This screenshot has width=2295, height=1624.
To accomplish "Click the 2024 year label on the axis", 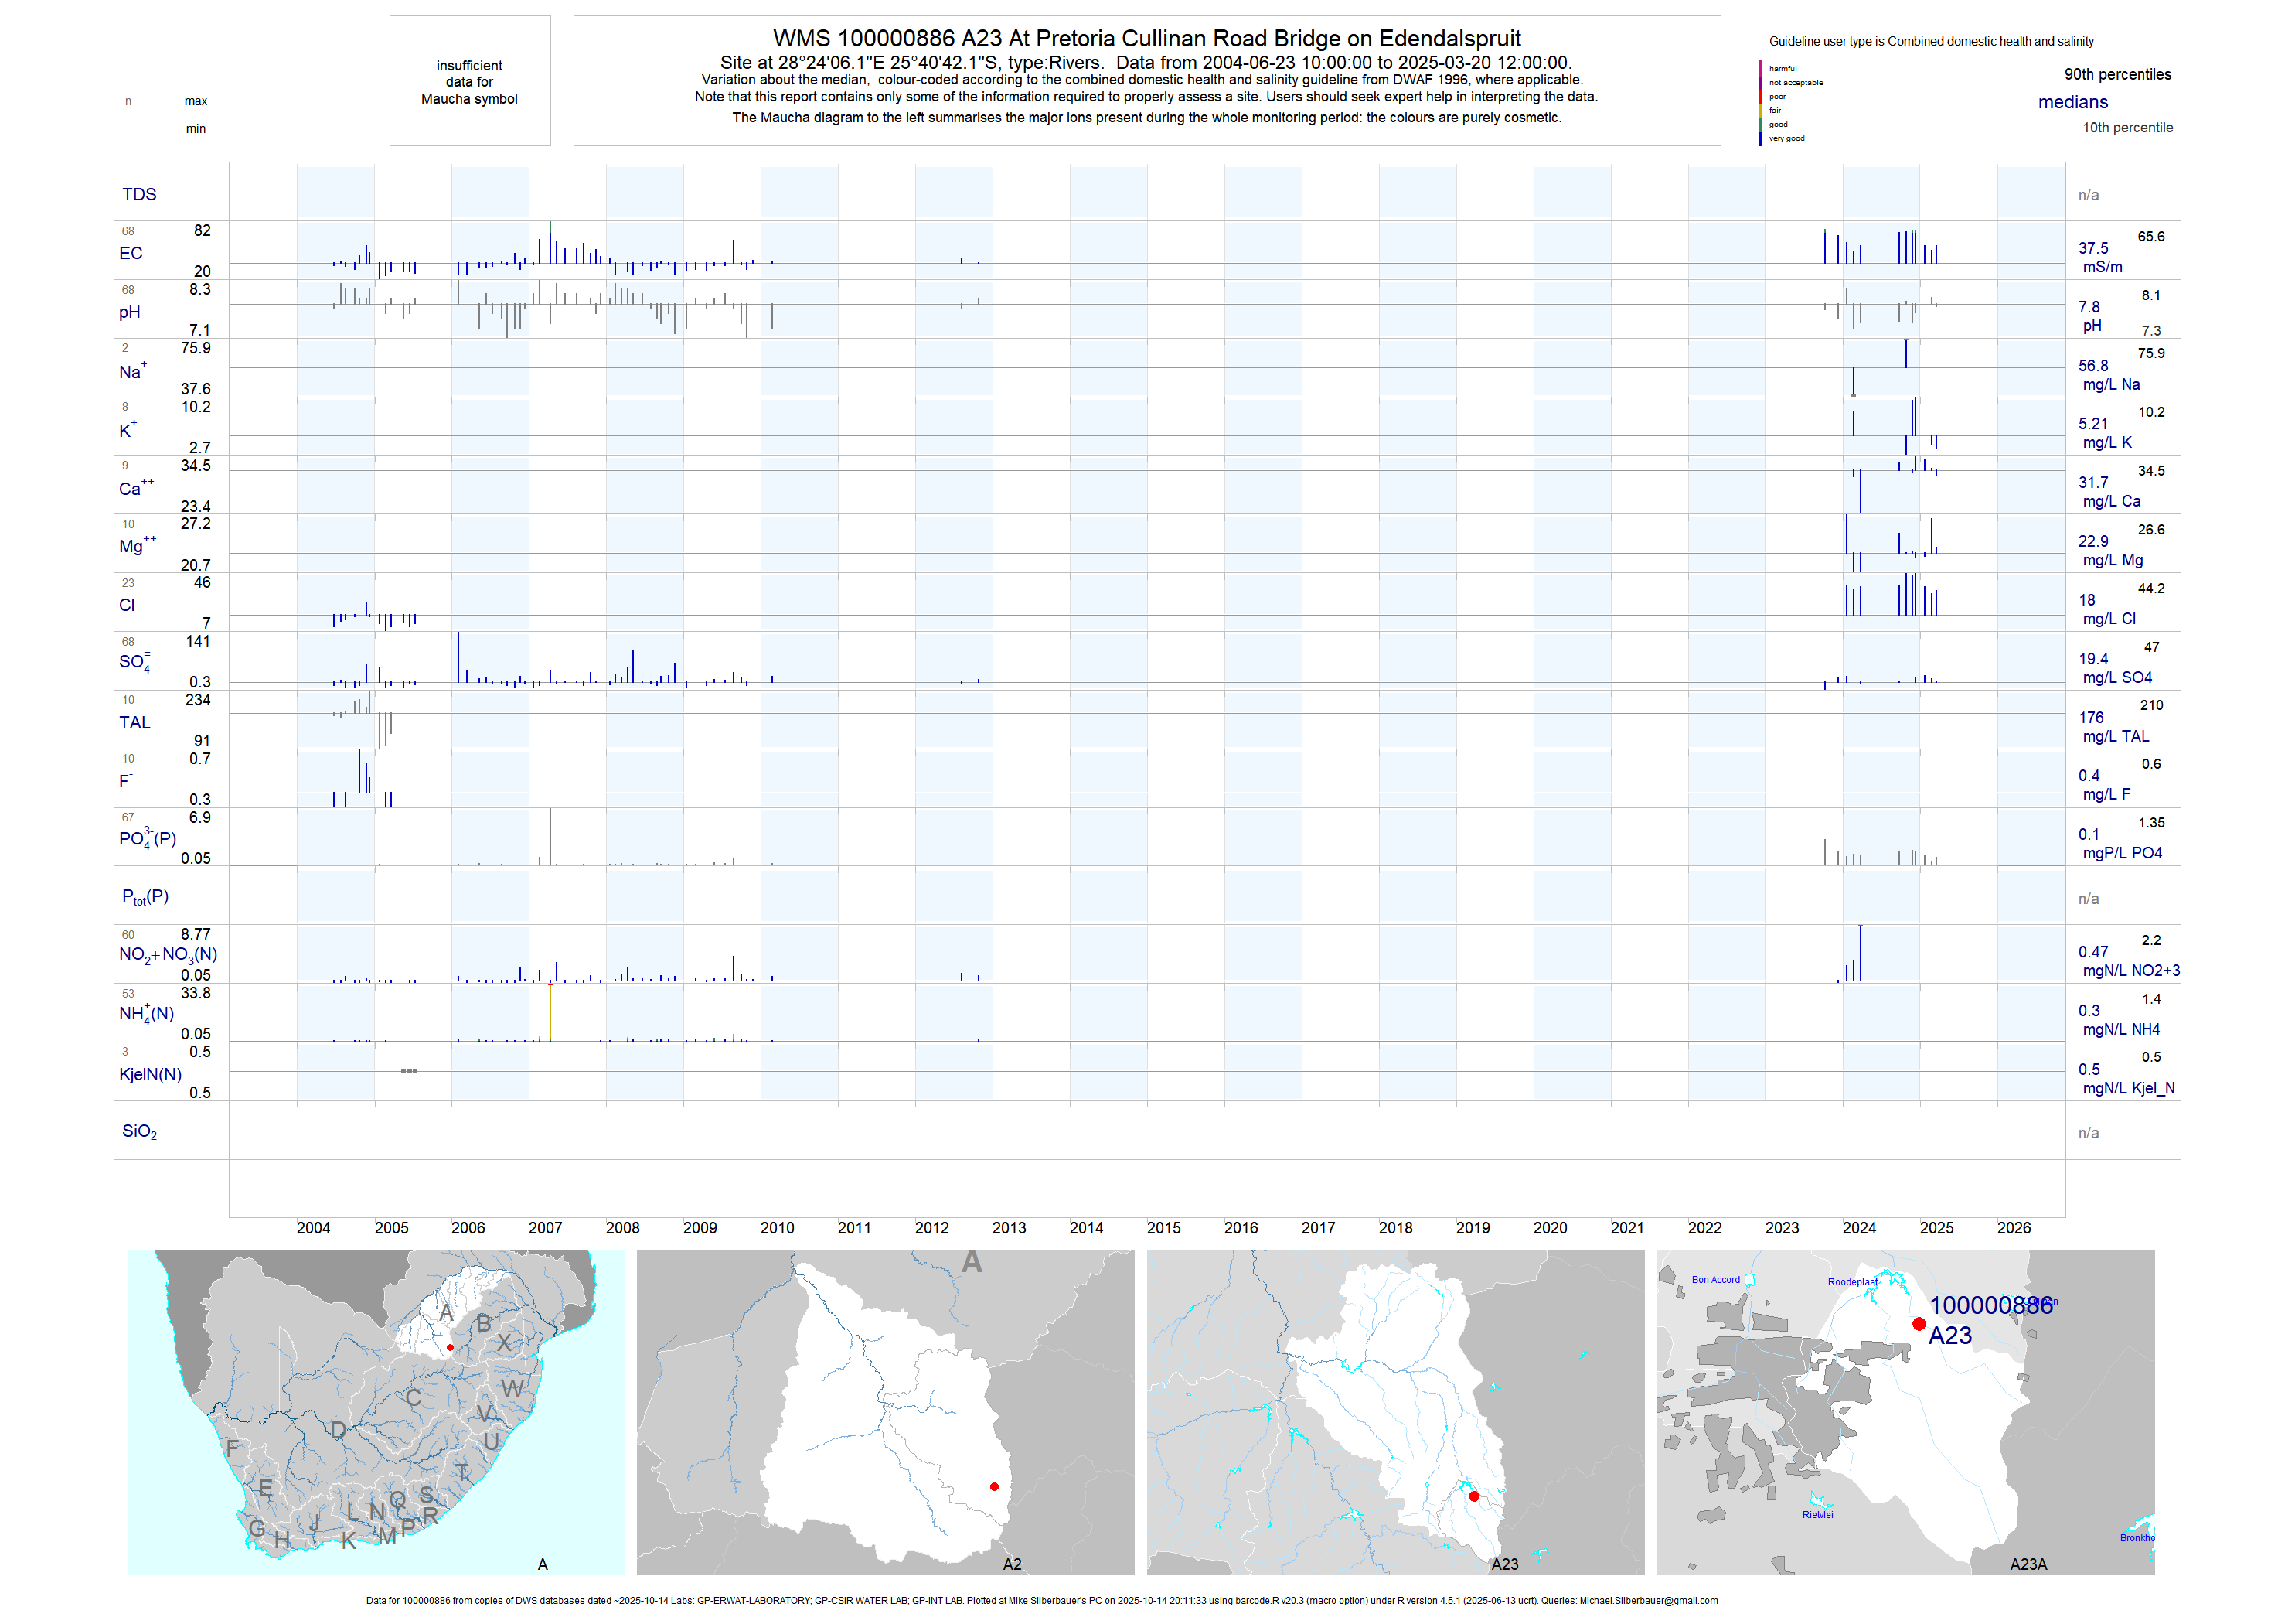I will (1858, 1228).
